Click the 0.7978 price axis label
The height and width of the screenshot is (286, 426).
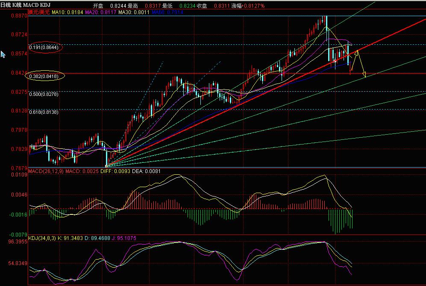click(19, 130)
